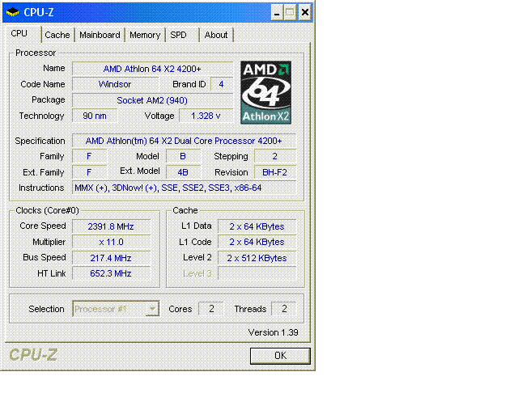
Task: Click the L1 Data value 2 x 64 KBytes
Action: (x=257, y=226)
